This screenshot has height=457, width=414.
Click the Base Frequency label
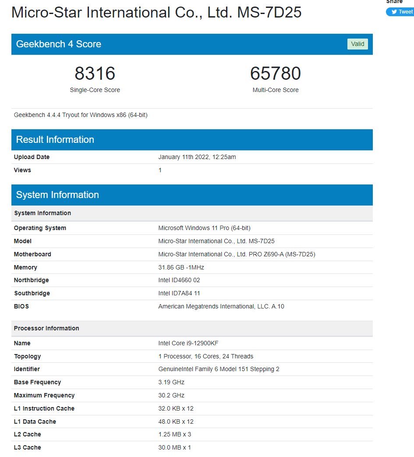37,383
